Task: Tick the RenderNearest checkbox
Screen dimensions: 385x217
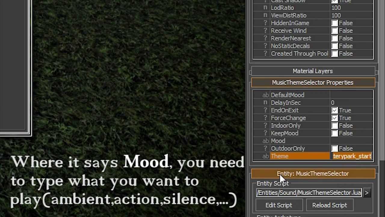Action: 335,38
